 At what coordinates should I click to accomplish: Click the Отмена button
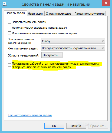coord(76,126)
